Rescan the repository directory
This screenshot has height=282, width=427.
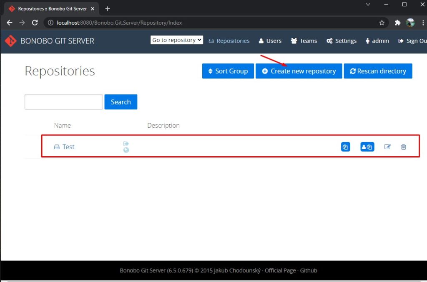pyautogui.click(x=378, y=71)
